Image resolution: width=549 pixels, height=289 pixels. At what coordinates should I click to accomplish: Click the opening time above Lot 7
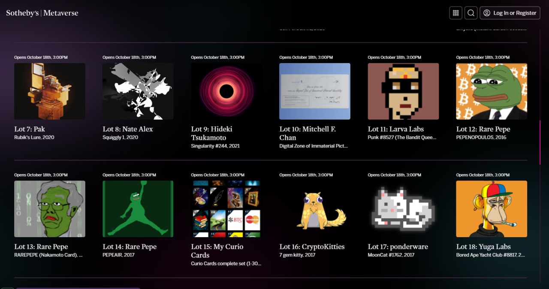[x=41, y=57]
